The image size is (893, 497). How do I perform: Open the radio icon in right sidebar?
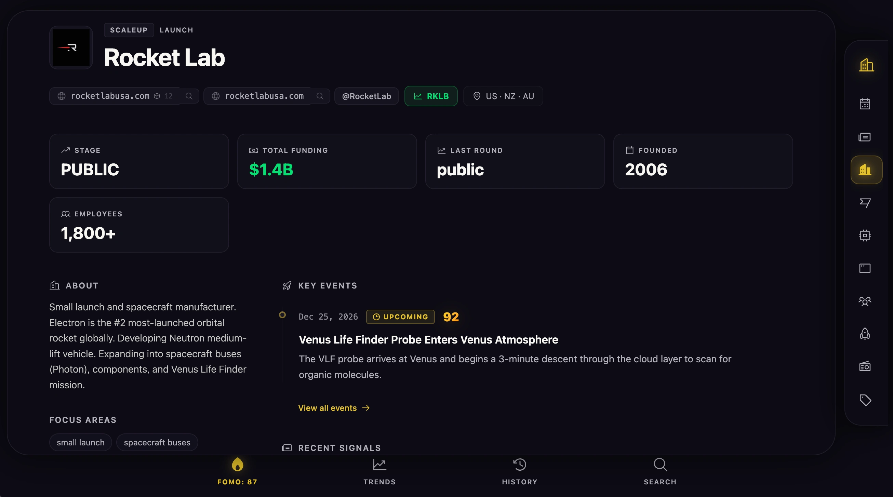point(865,366)
